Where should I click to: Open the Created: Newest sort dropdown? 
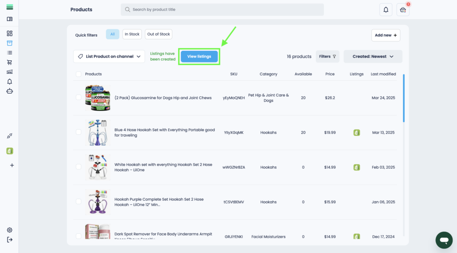(373, 57)
